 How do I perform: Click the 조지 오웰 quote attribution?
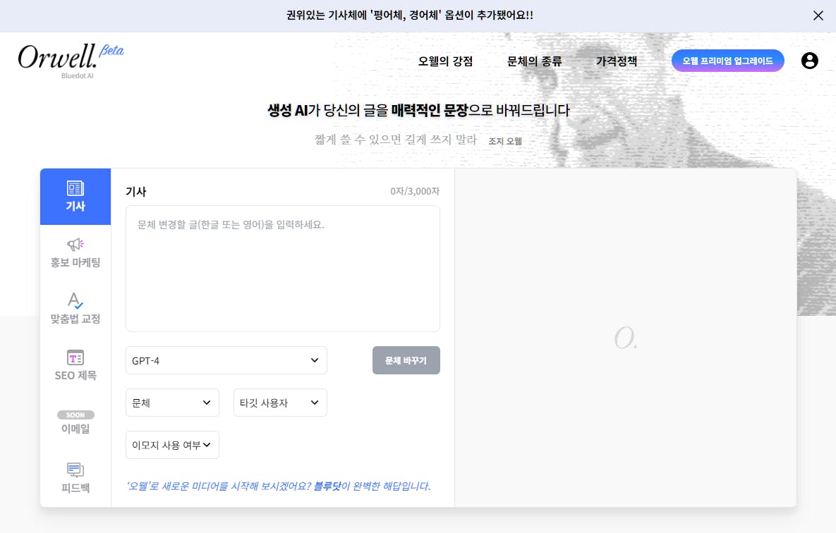pos(505,141)
